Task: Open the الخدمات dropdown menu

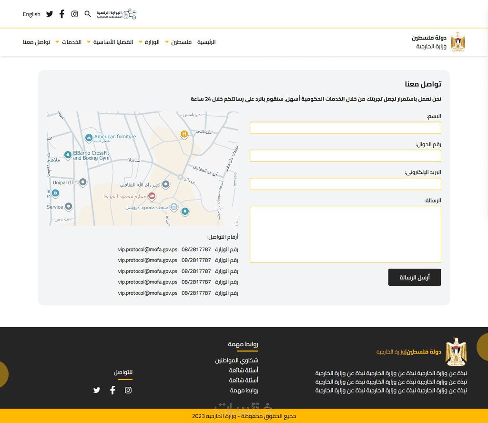Action: (69, 42)
